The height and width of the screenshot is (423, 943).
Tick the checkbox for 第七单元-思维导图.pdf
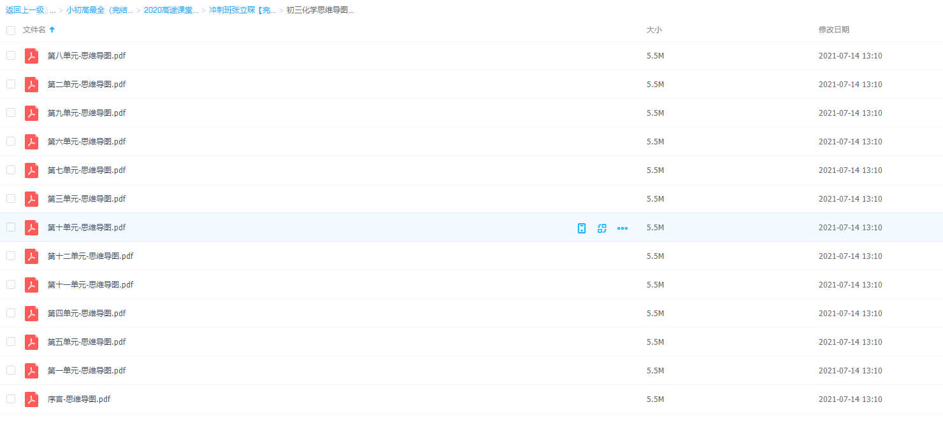11,170
